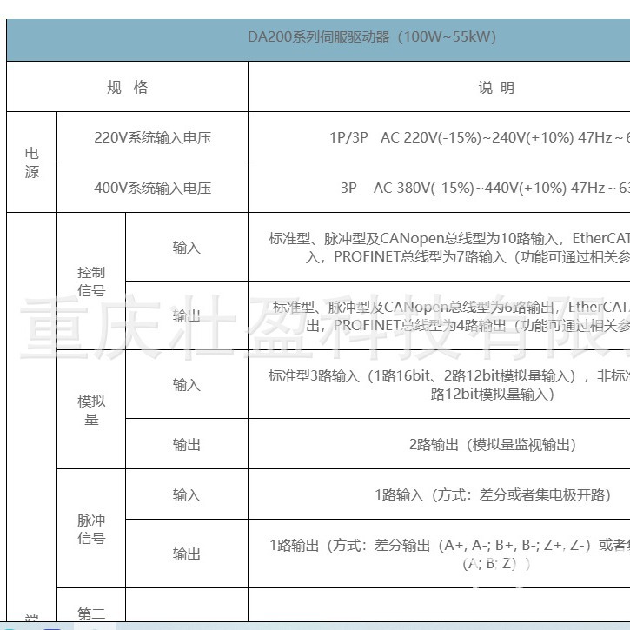The image size is (630, 630).
Task: Click the title "DA200系列伺服驱动器 (100W~55kW)"
Action: (x=372, y=37)
